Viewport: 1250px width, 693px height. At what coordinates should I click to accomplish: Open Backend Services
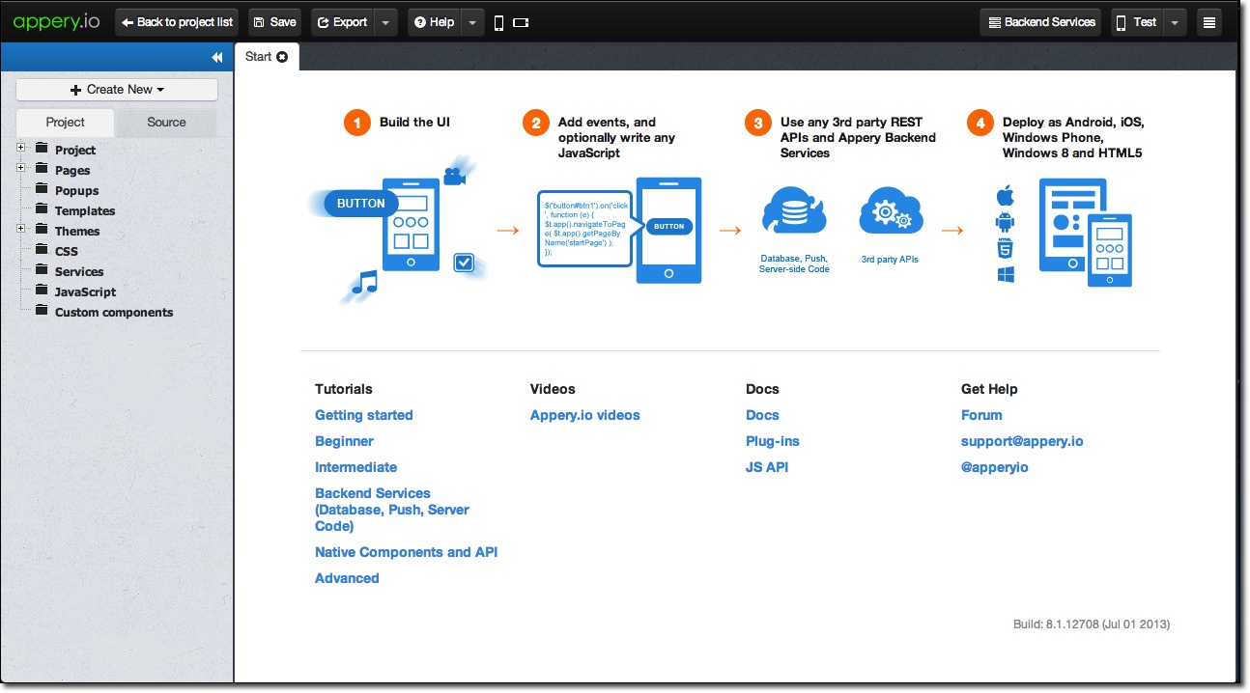click(1041, 22)
